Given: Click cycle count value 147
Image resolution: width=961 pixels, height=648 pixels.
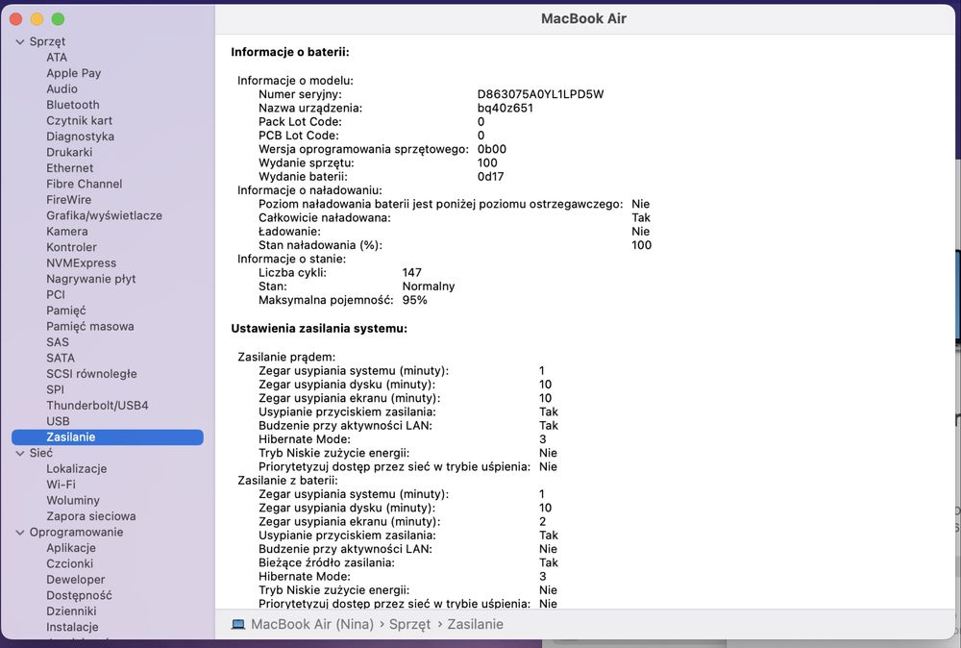Looking at the screenshot, I should (x=412, y=273).
